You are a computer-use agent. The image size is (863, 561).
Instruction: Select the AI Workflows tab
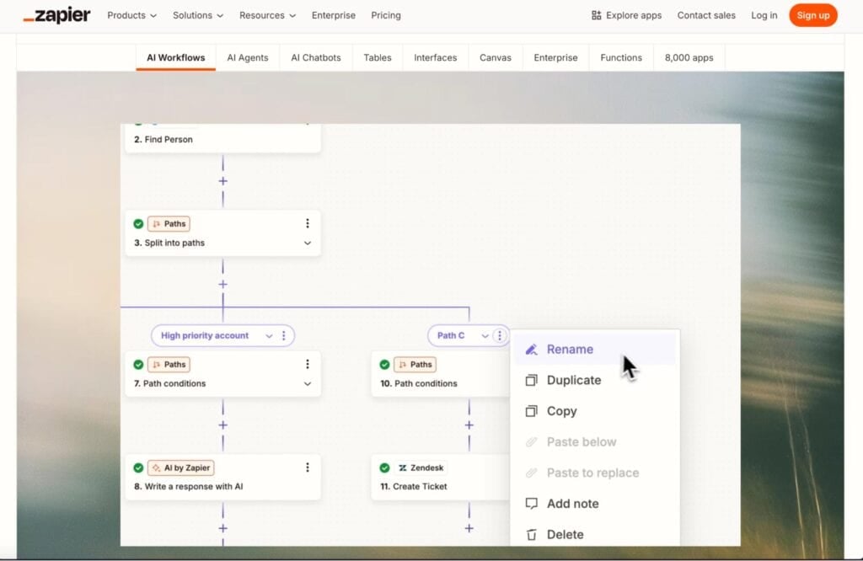(175, 58)
